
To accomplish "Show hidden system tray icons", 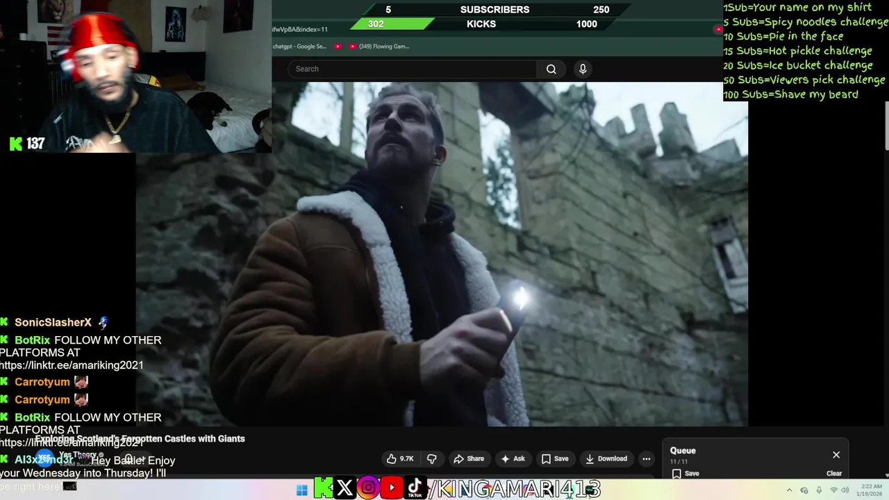I will pos(789,490).
